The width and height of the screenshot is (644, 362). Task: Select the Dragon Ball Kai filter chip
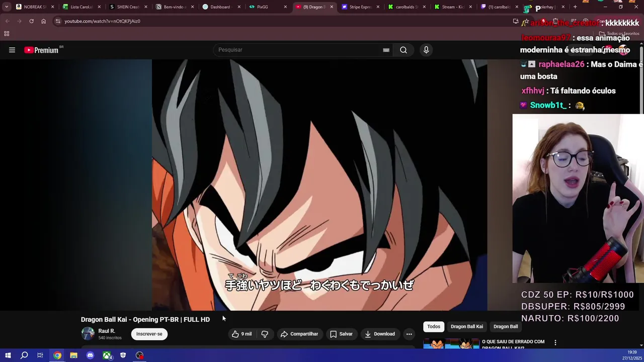click(467, 327)
